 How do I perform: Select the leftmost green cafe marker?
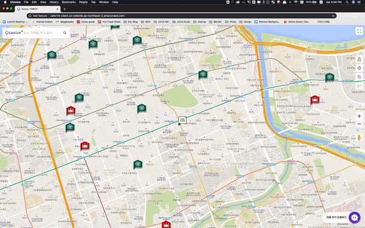pos(52,55)
